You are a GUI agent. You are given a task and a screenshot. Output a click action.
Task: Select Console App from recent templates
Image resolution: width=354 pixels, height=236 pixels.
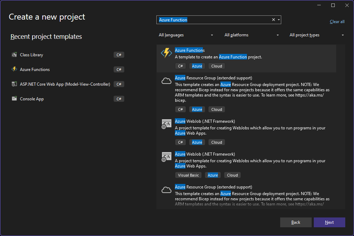(32, 99)
